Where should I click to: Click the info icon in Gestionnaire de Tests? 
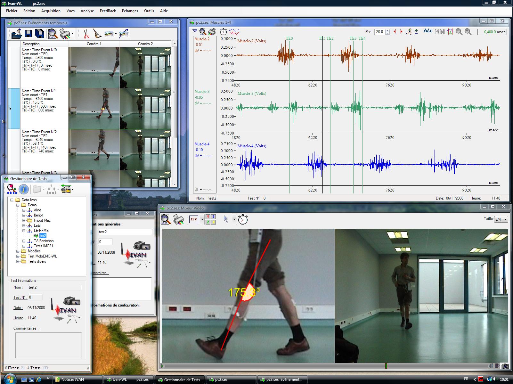pos(23,189)
